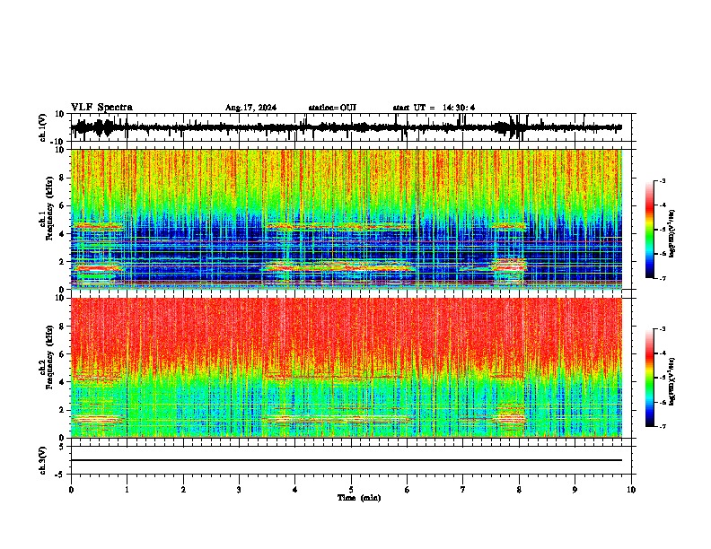Click the ch.1 colorbar log(PSD) label

[671, 234]
